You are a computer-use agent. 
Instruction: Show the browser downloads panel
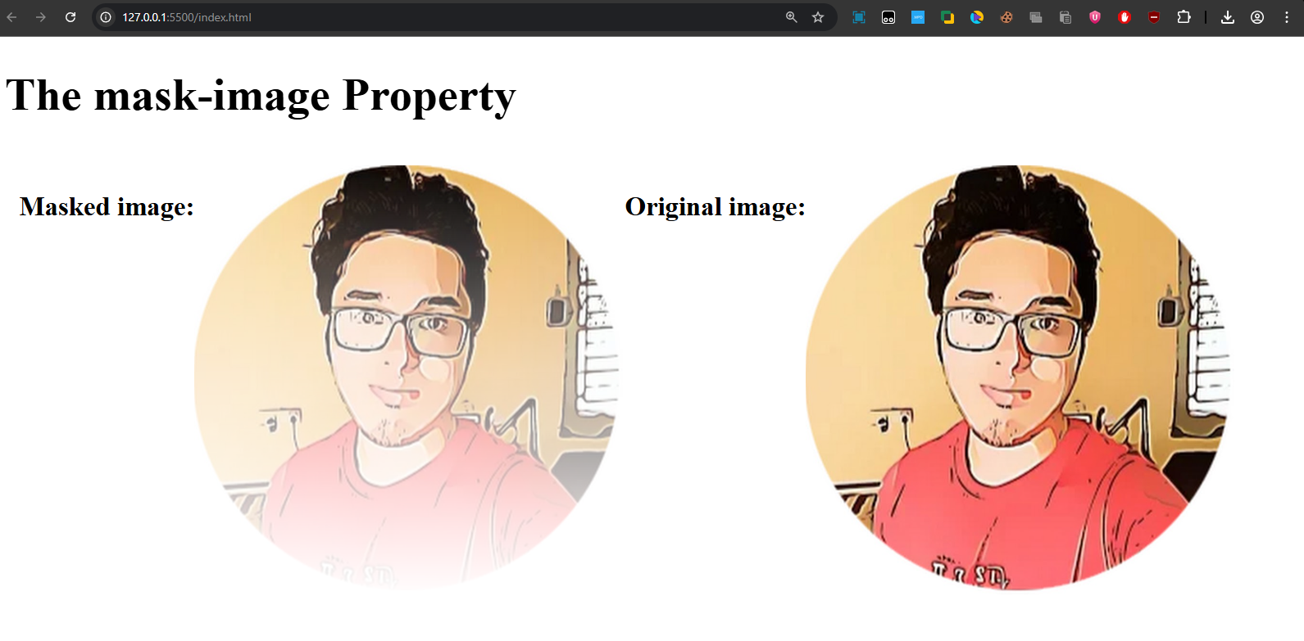tap(1228, 17)
